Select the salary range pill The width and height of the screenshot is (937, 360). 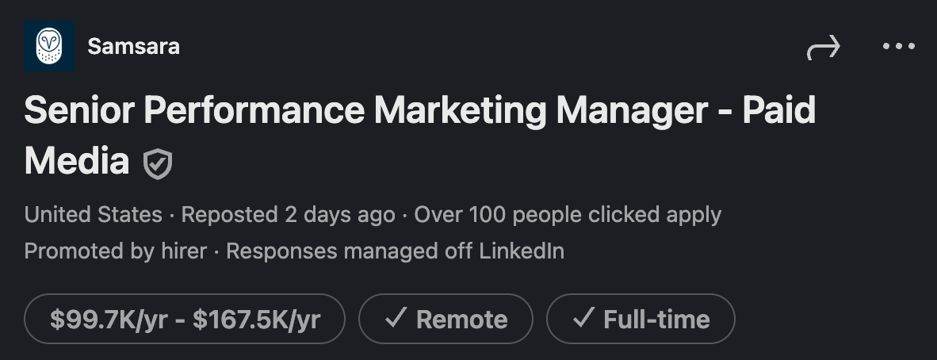(185, 320)
